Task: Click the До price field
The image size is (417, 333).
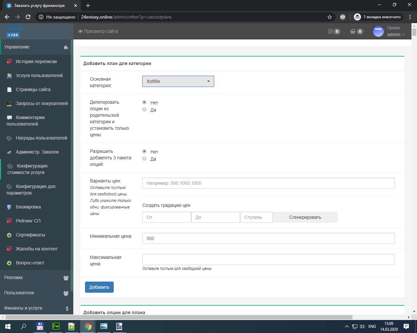Action: [x=216, y=217]
